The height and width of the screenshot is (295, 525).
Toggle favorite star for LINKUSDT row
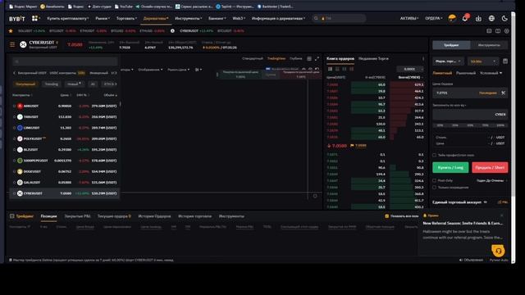[x=14, y=128]
